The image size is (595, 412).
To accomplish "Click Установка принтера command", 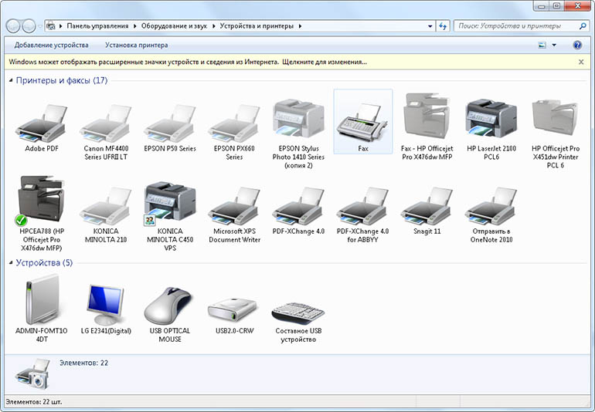I will click(136, 45).
